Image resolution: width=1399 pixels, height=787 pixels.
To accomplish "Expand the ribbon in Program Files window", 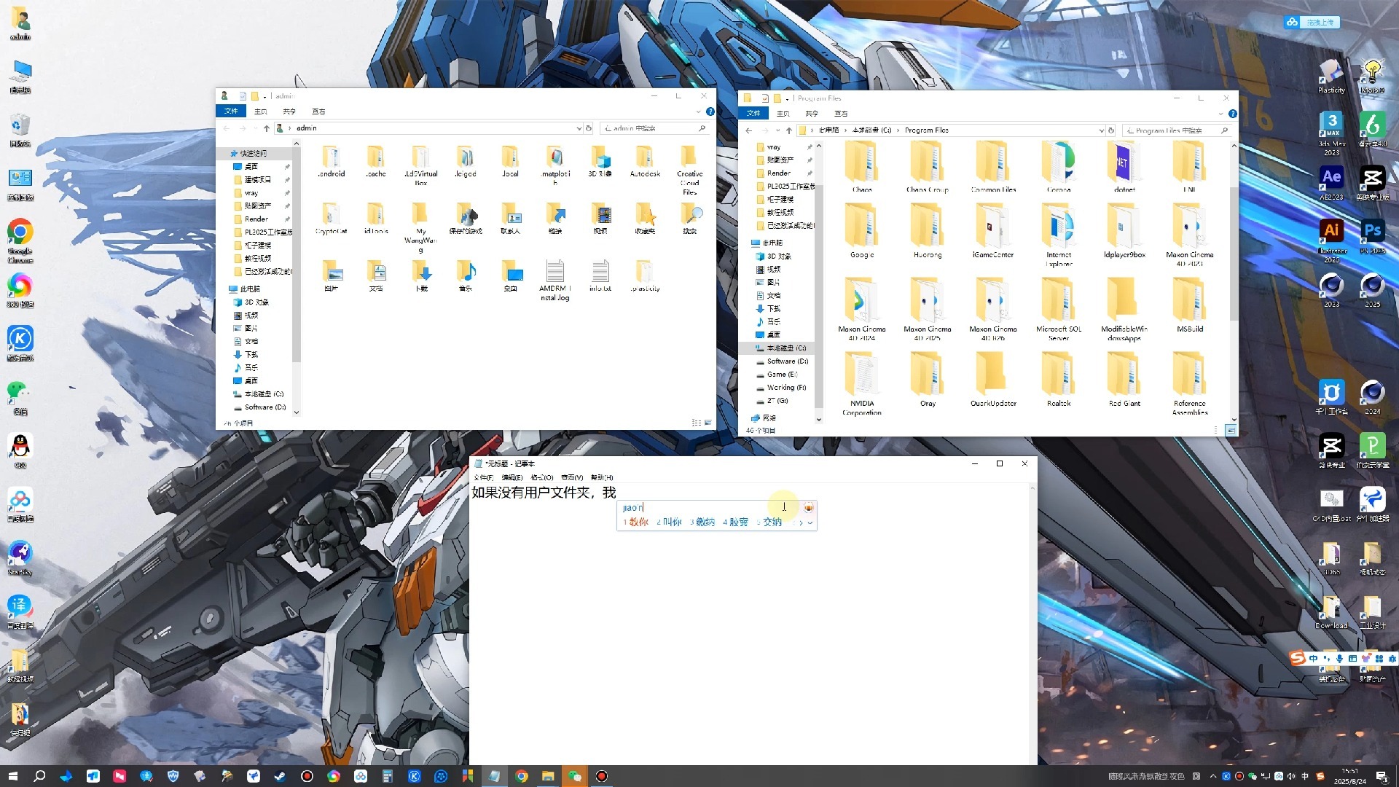I will 1220,114.
